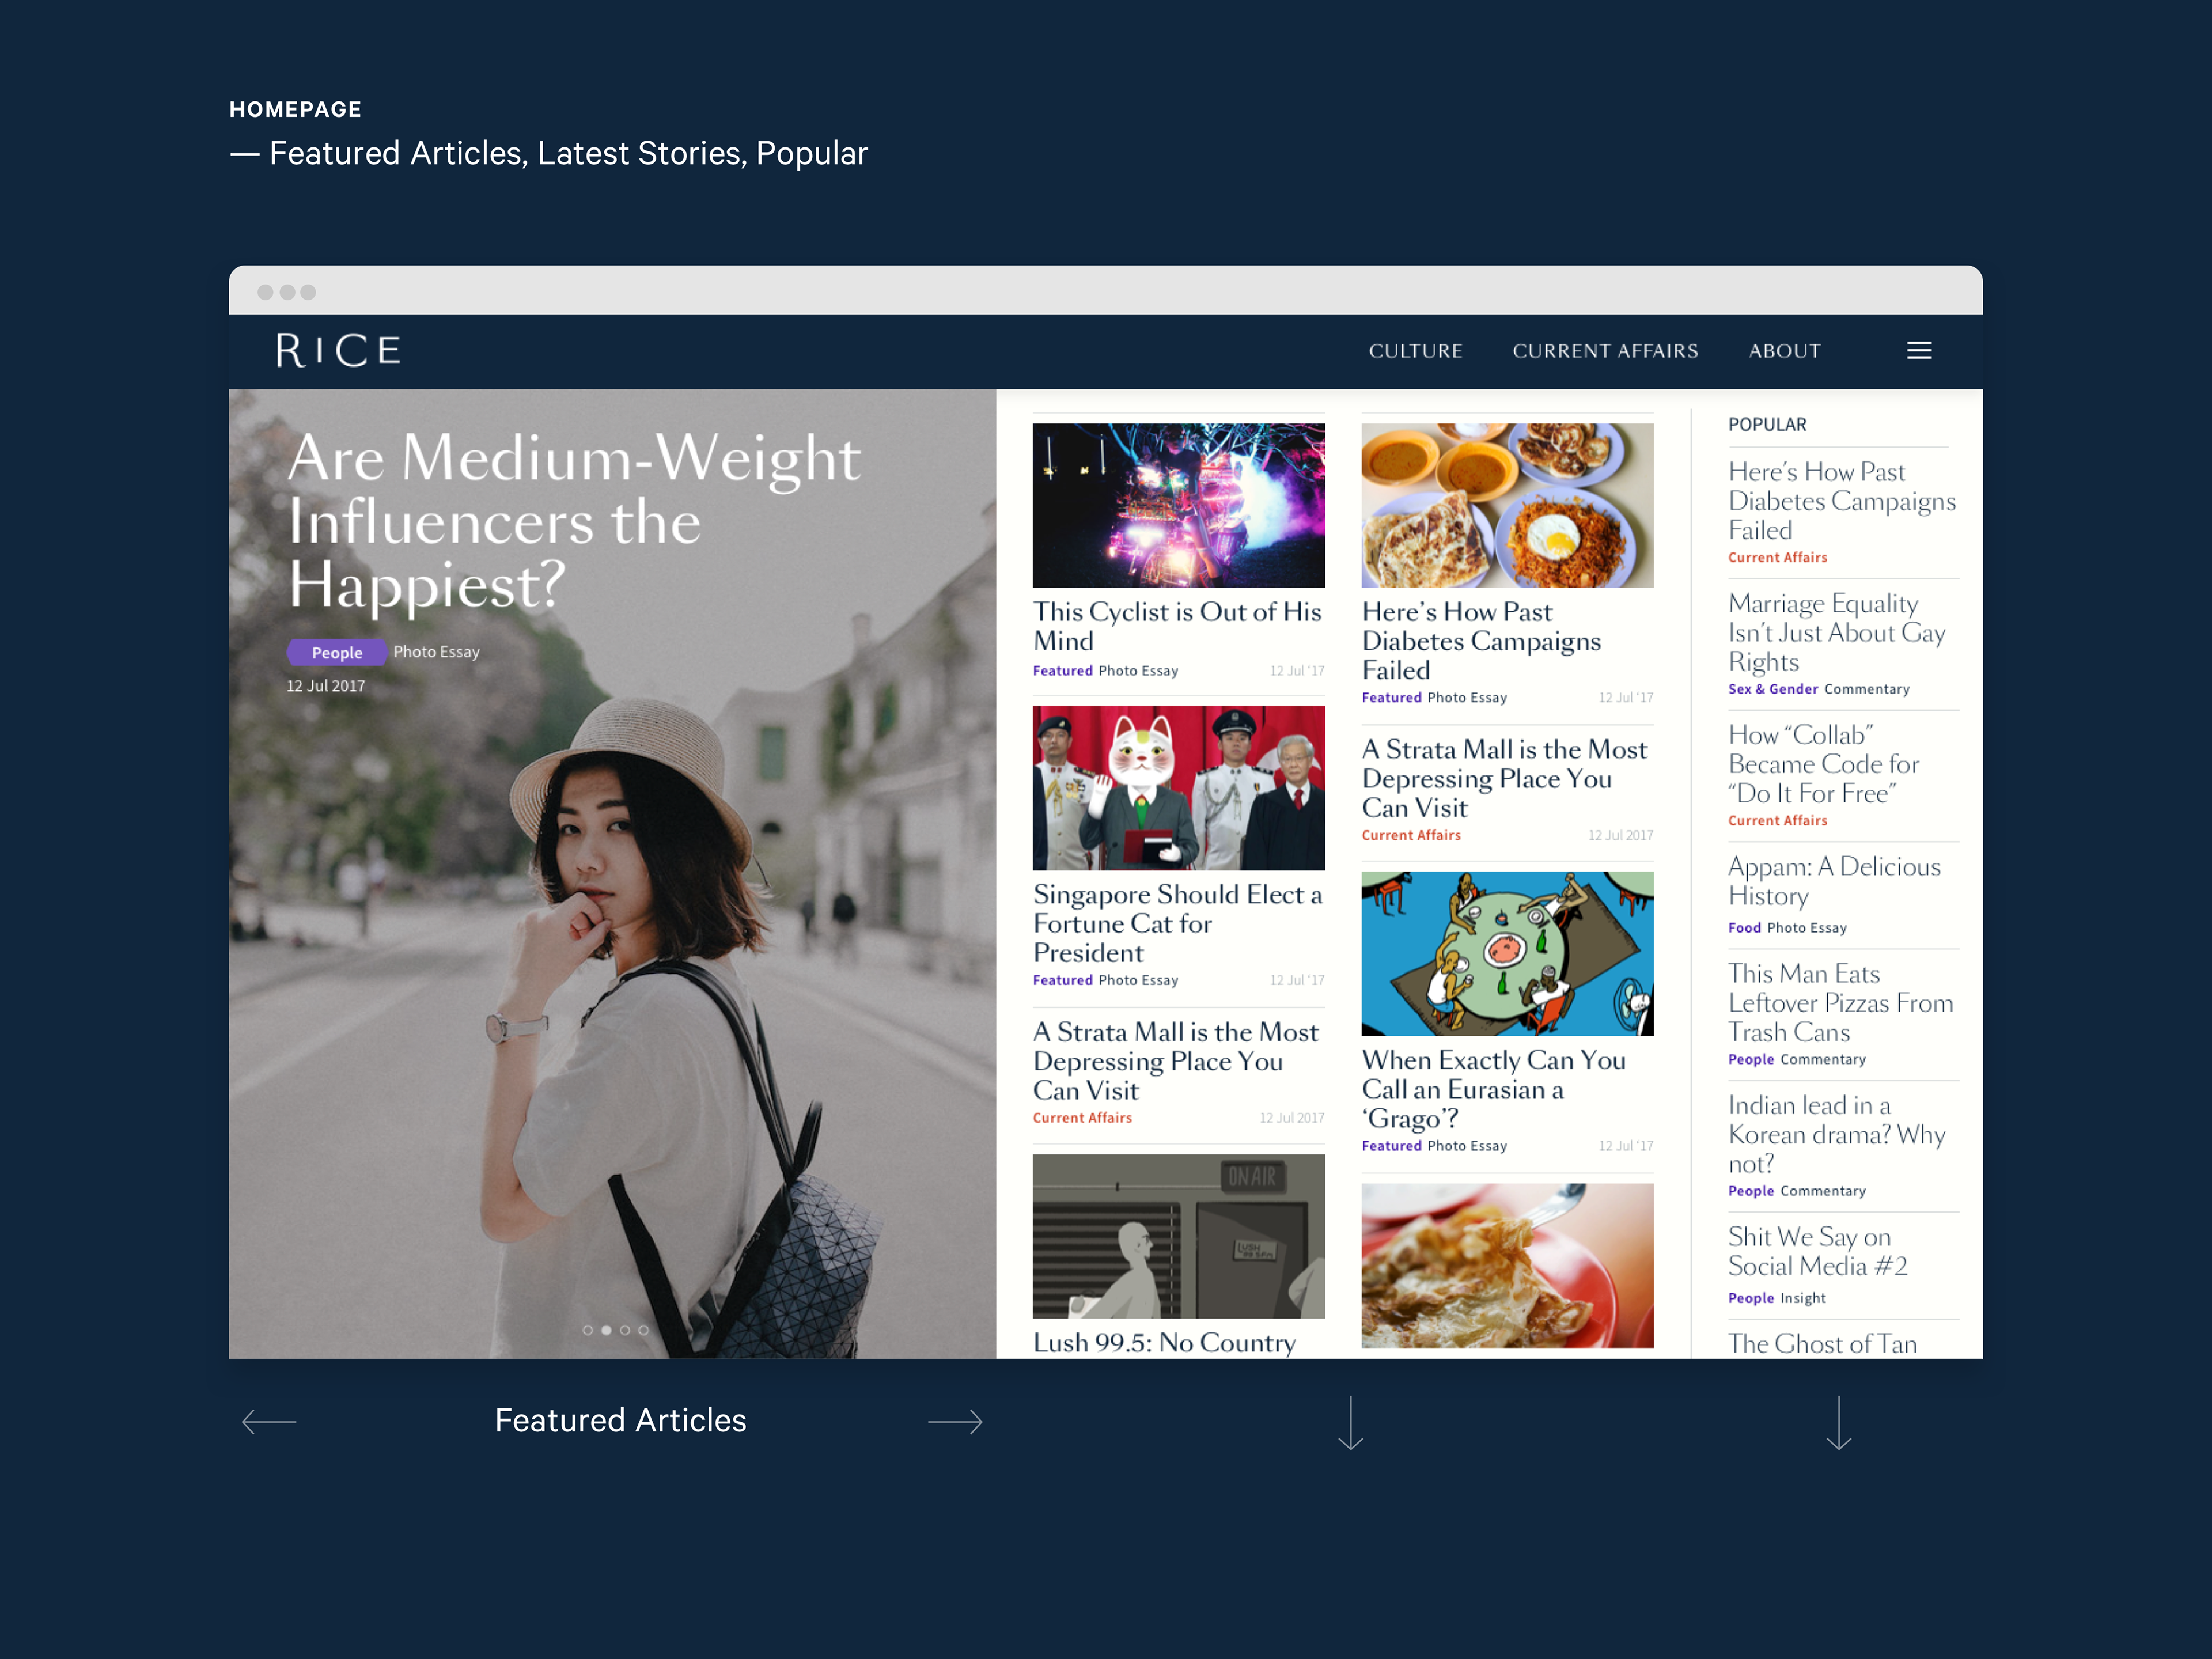Open Appam: A Delicious History

[x=1834, y=881]
